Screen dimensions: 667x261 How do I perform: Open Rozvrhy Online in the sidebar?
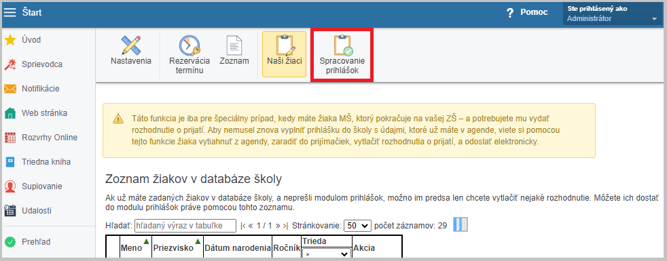(x=50, y=138)
